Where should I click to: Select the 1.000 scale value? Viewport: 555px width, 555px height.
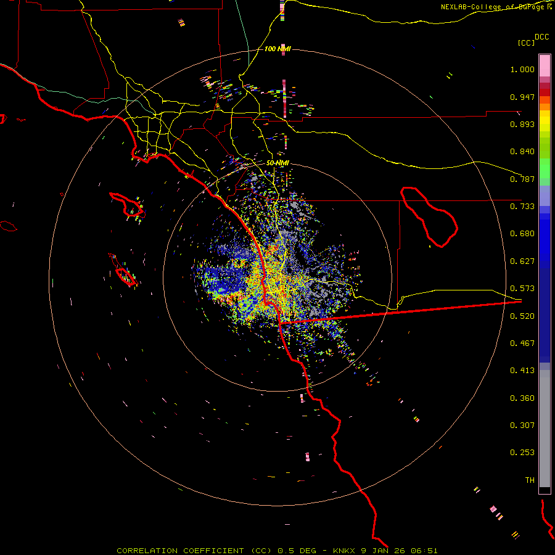coord(522,69)
